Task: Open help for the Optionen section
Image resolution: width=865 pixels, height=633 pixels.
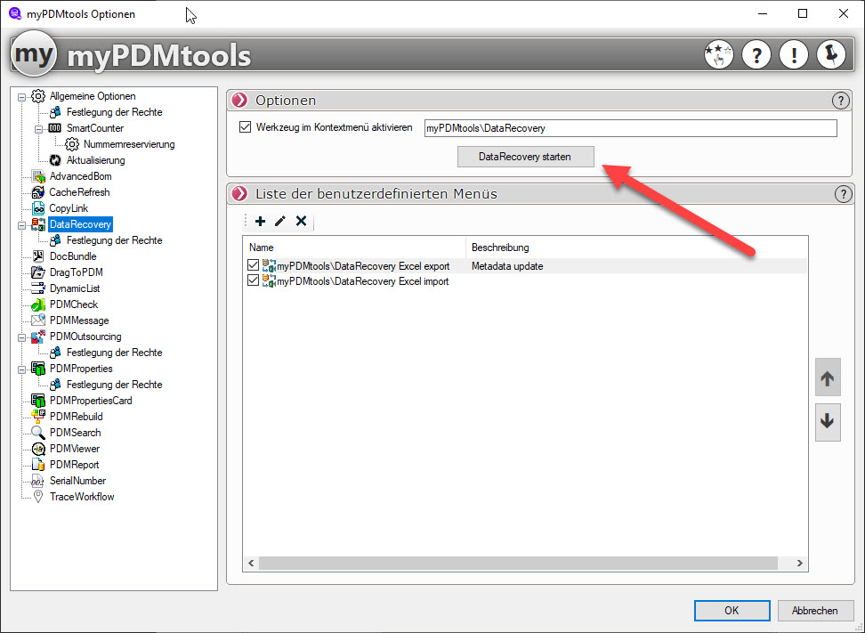Action: (x=840, y=101)
